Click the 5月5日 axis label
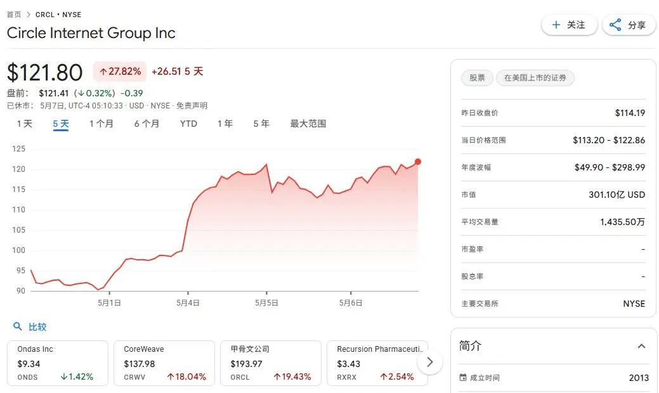 tap(266, 303)
